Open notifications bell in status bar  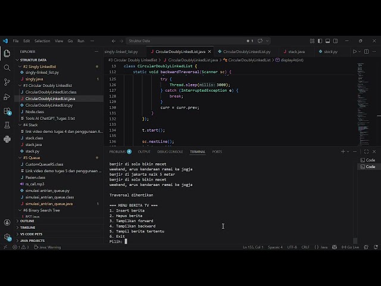(376, 247)
